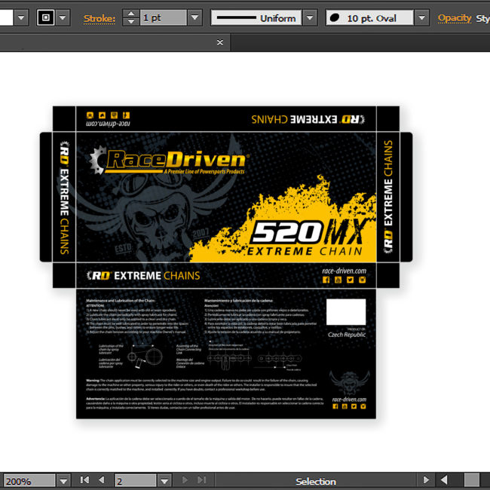The width and height of the screenshot is (490, 490).
Task: Open the artboard navigation dropdown
Action: 164,481
